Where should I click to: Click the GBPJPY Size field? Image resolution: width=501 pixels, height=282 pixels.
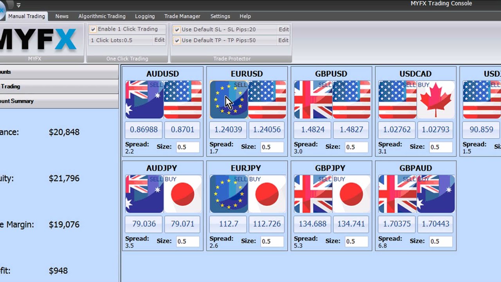tap(357, 242)
